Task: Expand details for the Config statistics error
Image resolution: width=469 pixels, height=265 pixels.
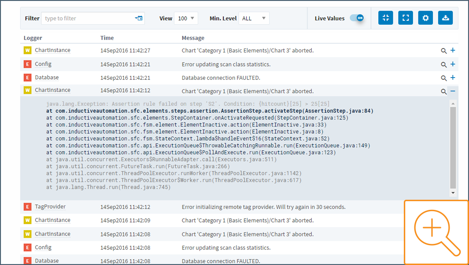Action: [453, 64]
